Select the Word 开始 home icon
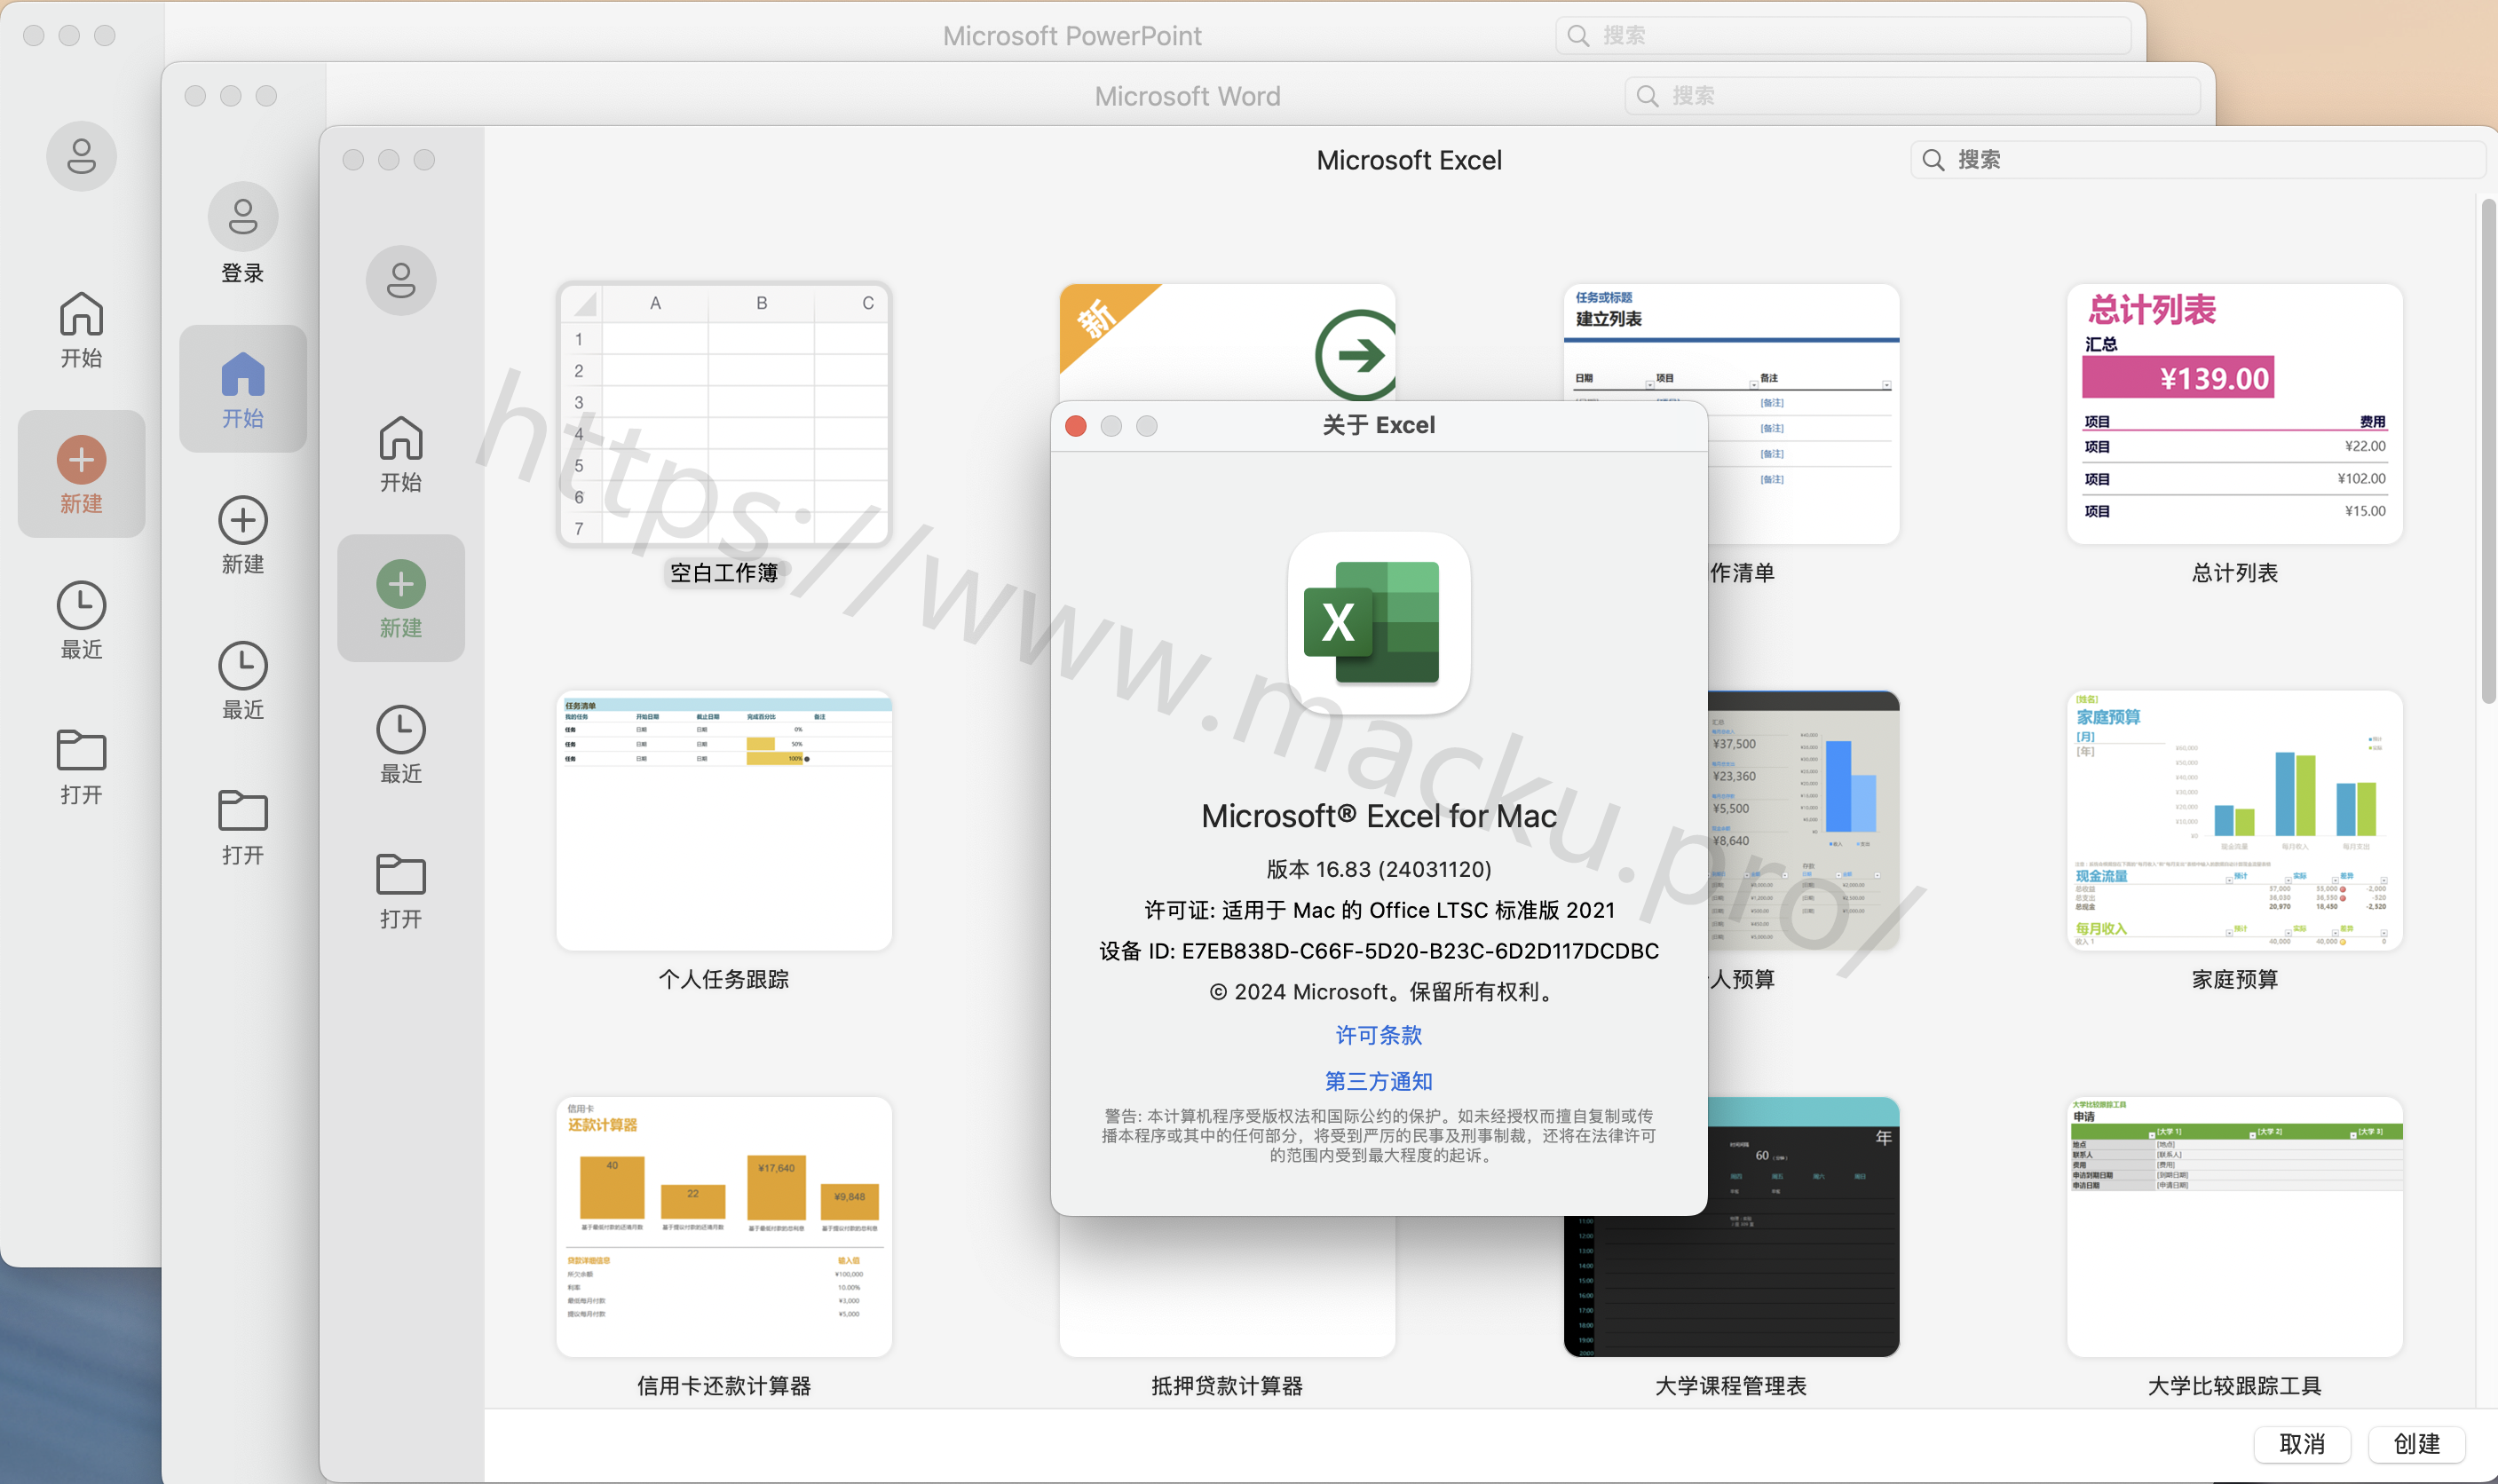Screen dimensions: 2498x1484 243,374
